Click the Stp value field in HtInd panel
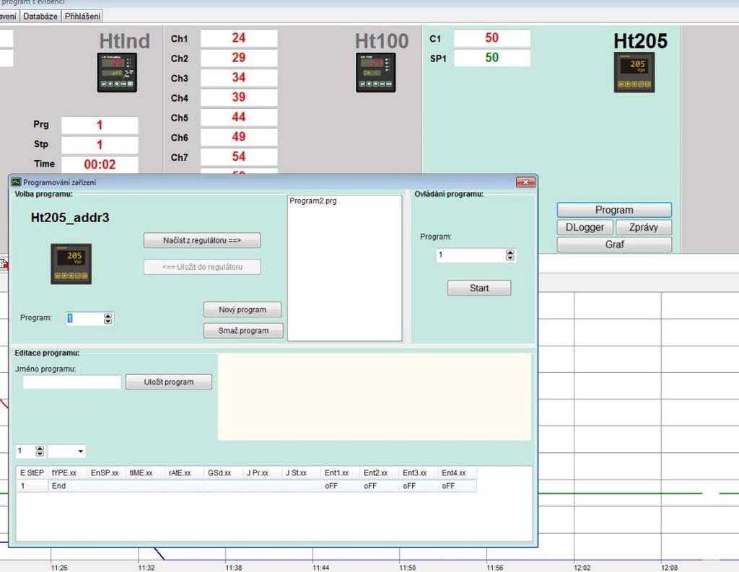This screenshot has height=572, width=739. coord(100,145)
